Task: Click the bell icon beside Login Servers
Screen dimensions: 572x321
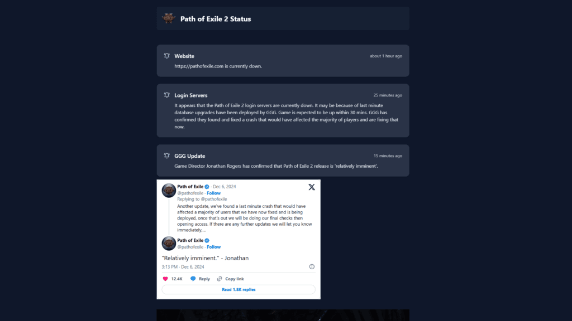Action: click(166, 95)
